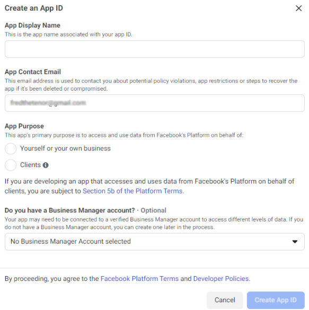The height and width of the screenshot is (310, 309).
Task: Click the Create App ID button
Action: click(276, 300)
